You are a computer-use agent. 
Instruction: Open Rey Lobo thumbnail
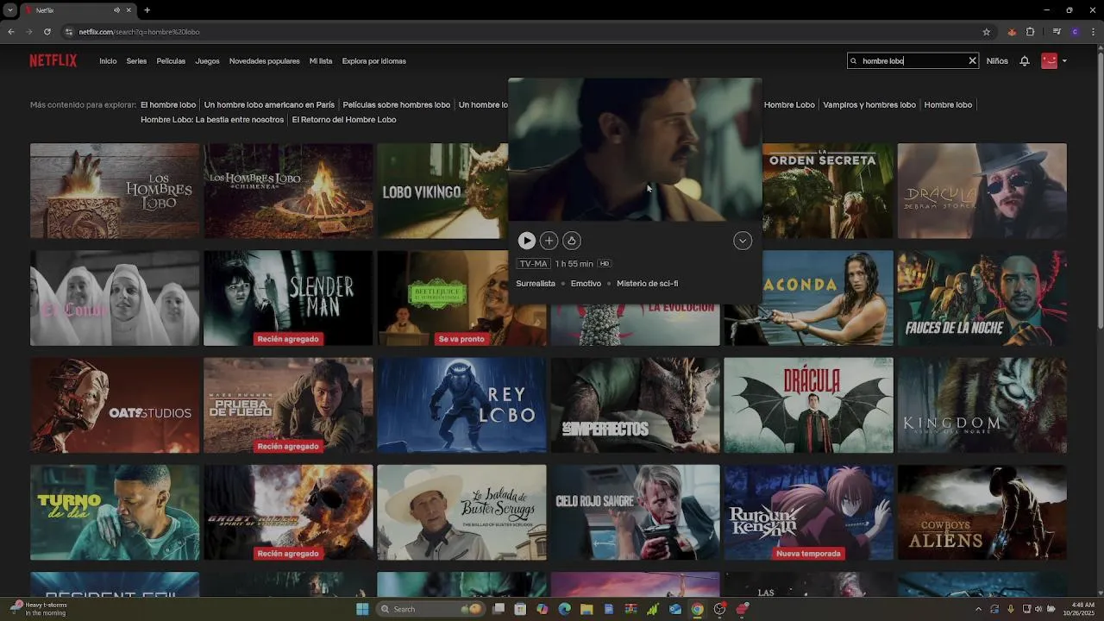click(x=461, y=405)
